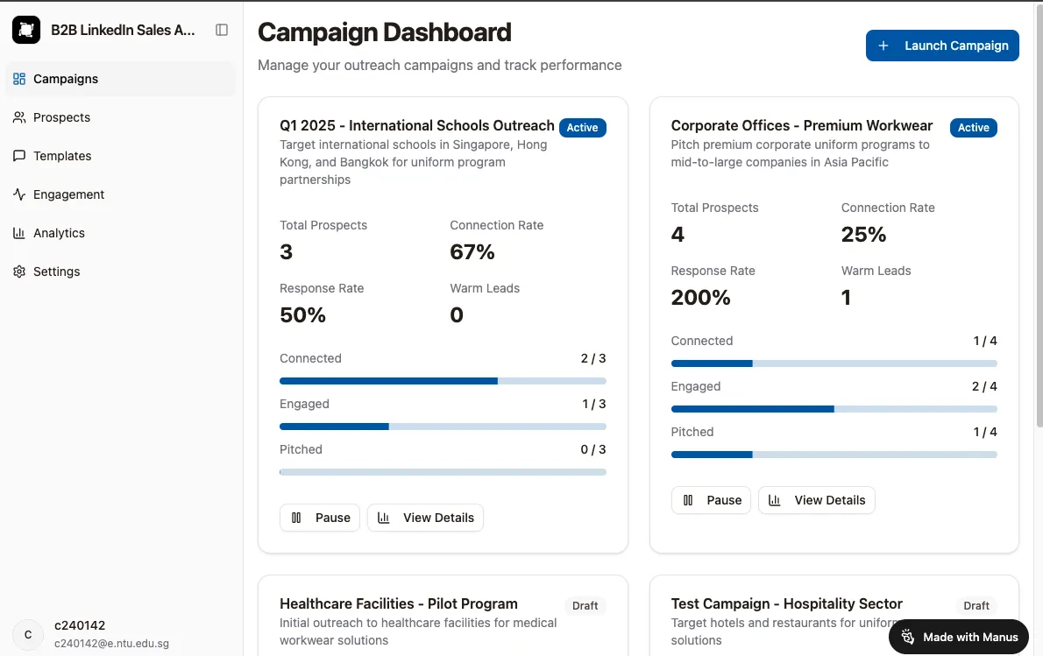The image size is (1043, 656).
Task: Click the Engaged 2/4 progress bar
Action: point(834,409)
